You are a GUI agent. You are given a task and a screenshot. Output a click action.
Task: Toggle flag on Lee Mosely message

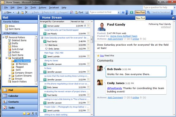tap(88, 33)
